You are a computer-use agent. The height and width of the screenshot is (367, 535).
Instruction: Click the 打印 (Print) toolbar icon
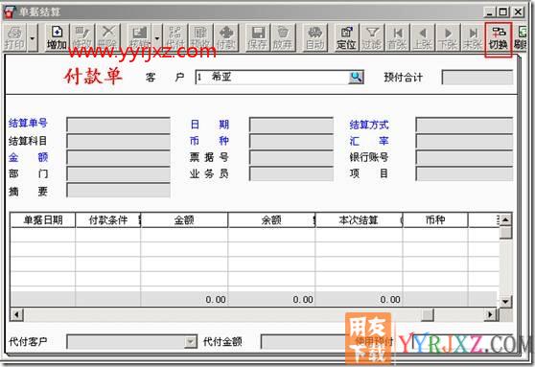click(x=15, y=37)
